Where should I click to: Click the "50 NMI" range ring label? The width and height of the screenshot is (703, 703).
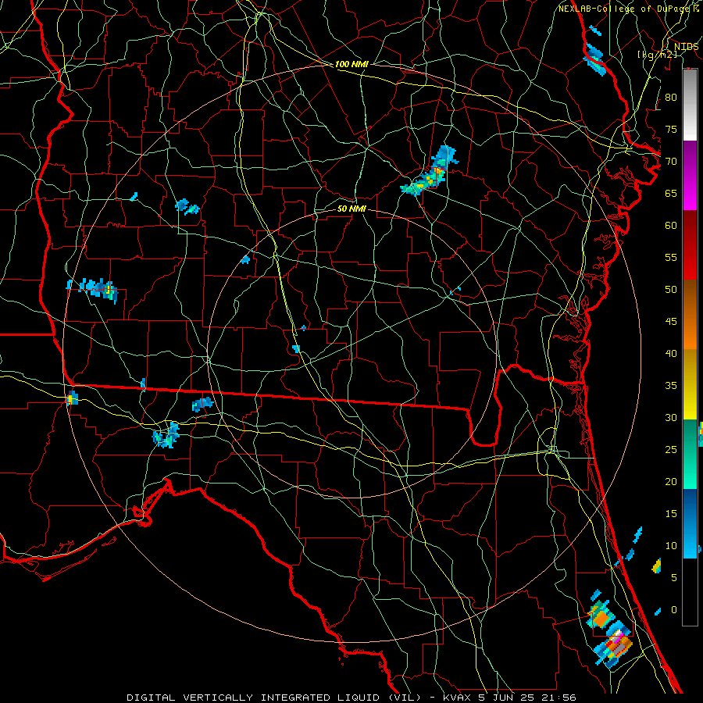click(351, 209)
